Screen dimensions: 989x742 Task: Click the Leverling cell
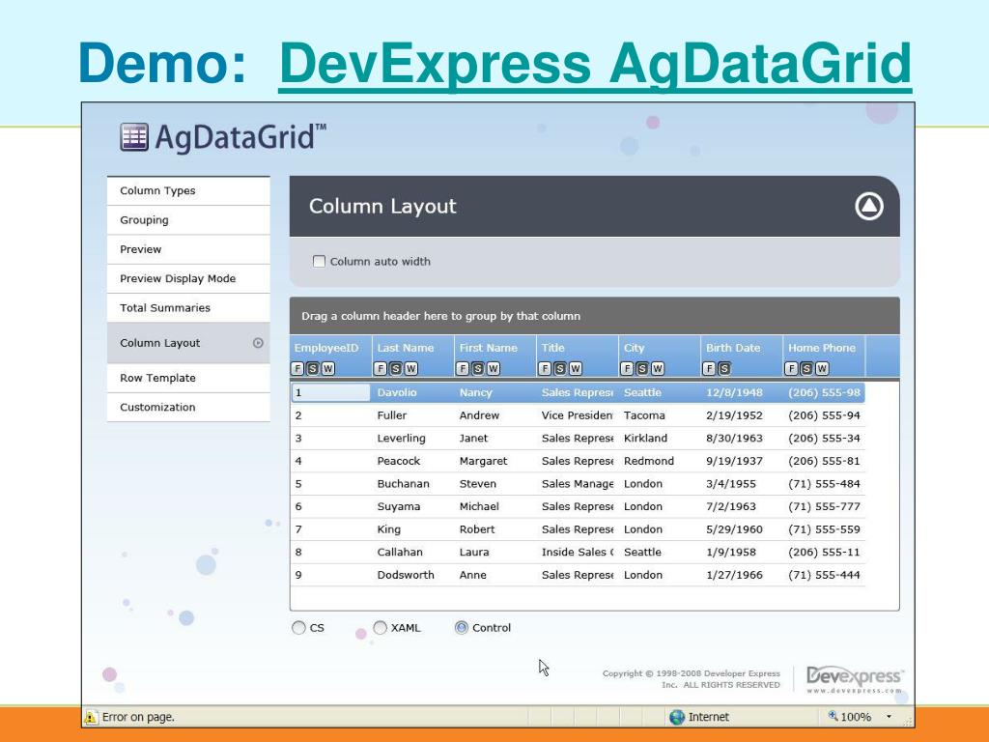tap(401, 438)
